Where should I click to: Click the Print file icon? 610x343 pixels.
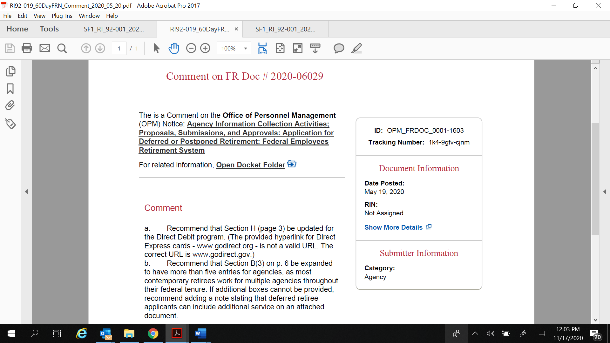click(27, 48)
